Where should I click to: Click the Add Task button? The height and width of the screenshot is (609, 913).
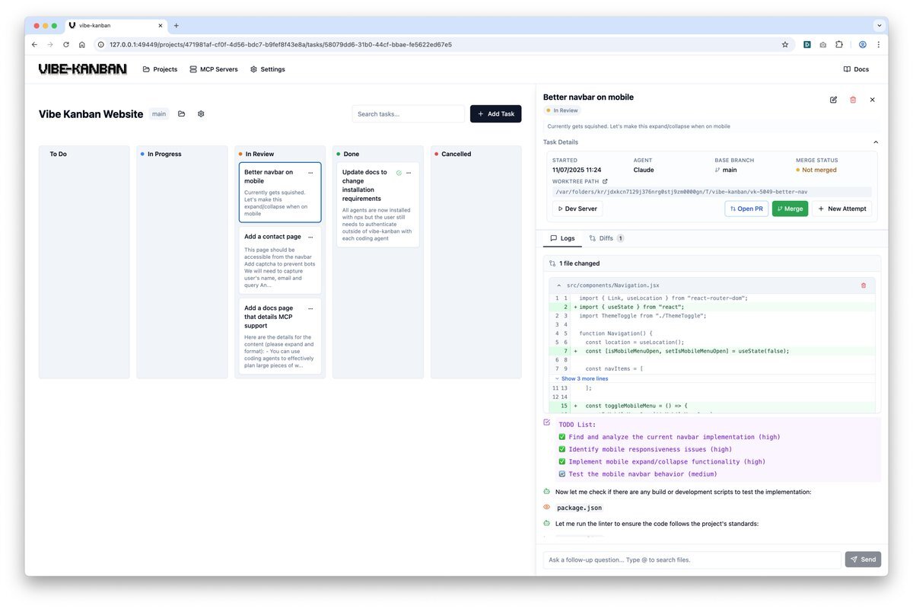(x=495, y=114)
